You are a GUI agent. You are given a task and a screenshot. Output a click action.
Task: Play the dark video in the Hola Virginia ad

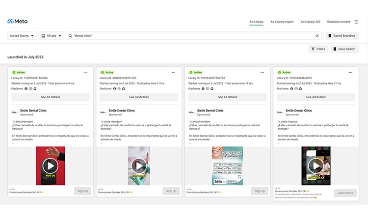click(316, 166)
